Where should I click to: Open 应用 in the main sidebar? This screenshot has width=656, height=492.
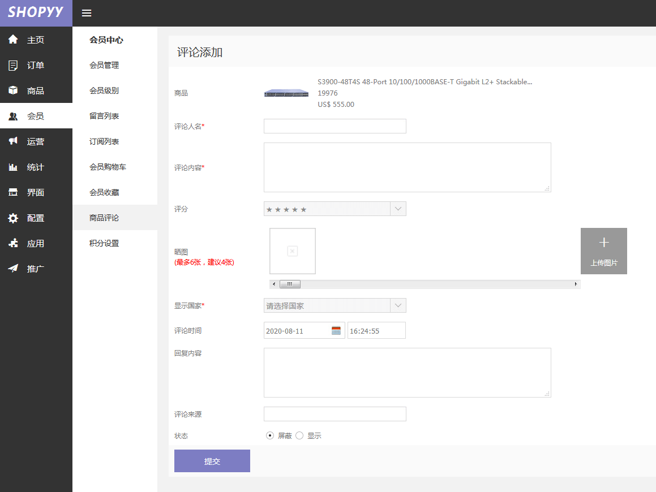[x=36, y=244]
